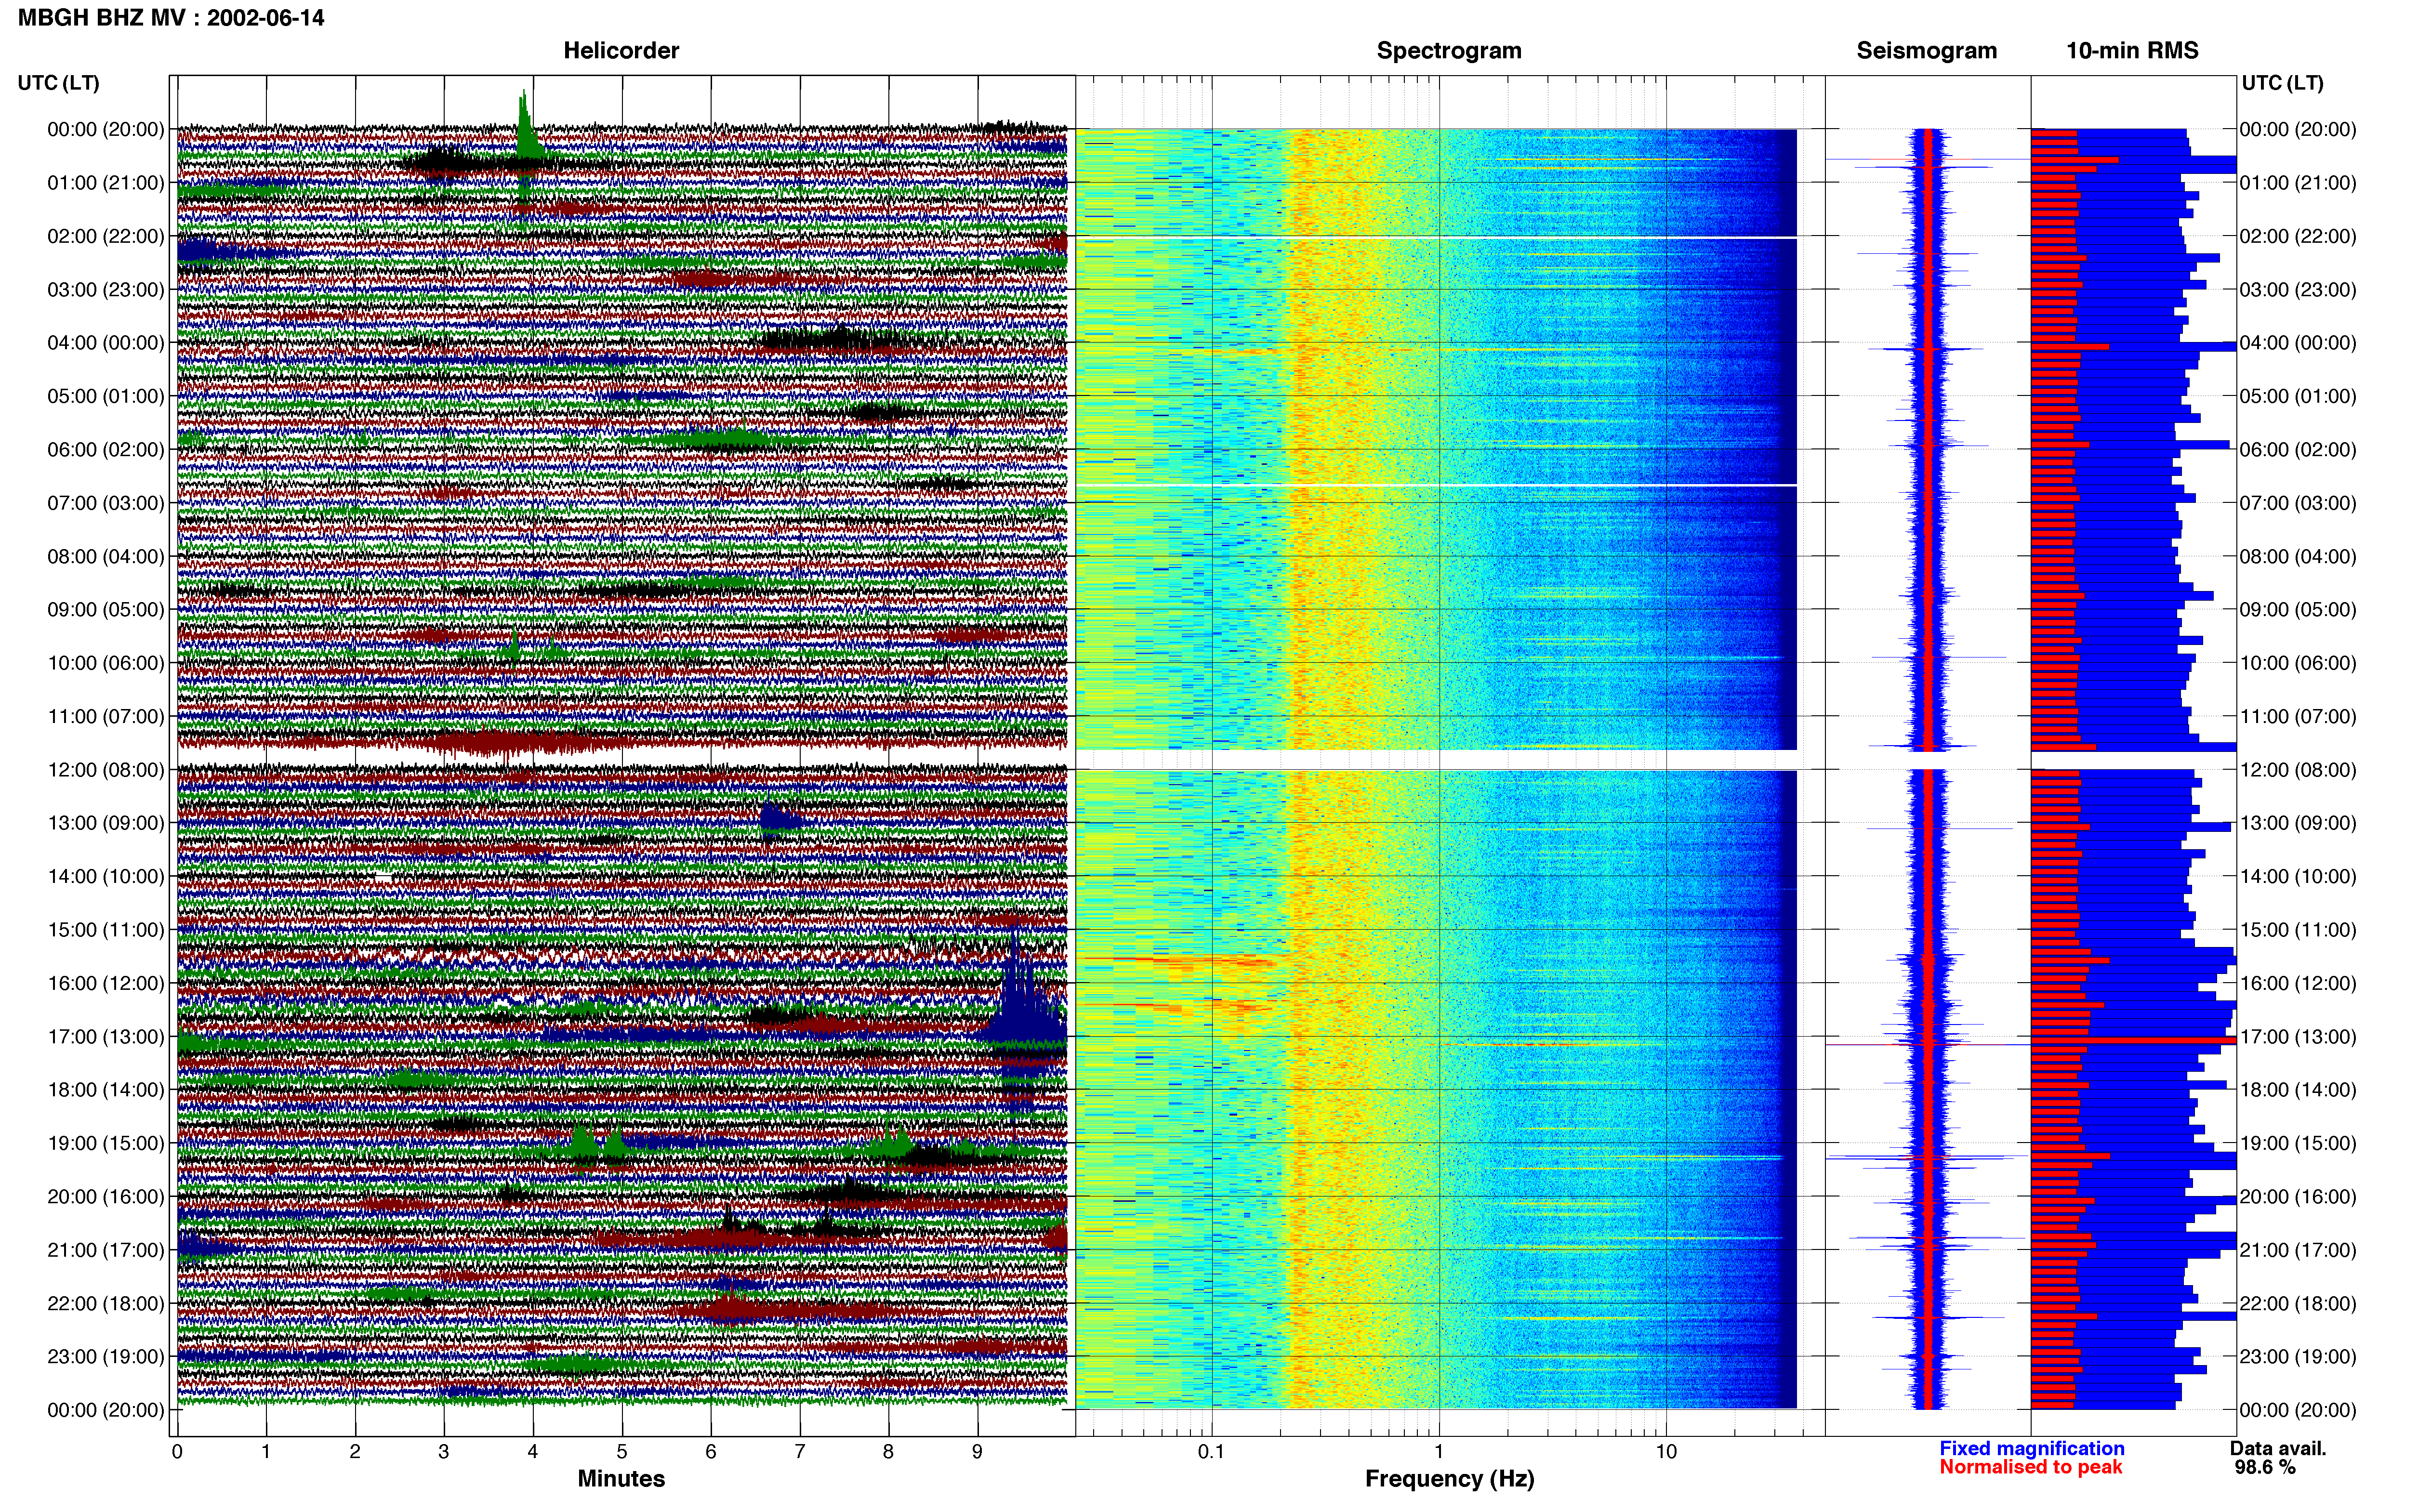Click left time label '10:00 (06:00)'

[x=105, y=662]
